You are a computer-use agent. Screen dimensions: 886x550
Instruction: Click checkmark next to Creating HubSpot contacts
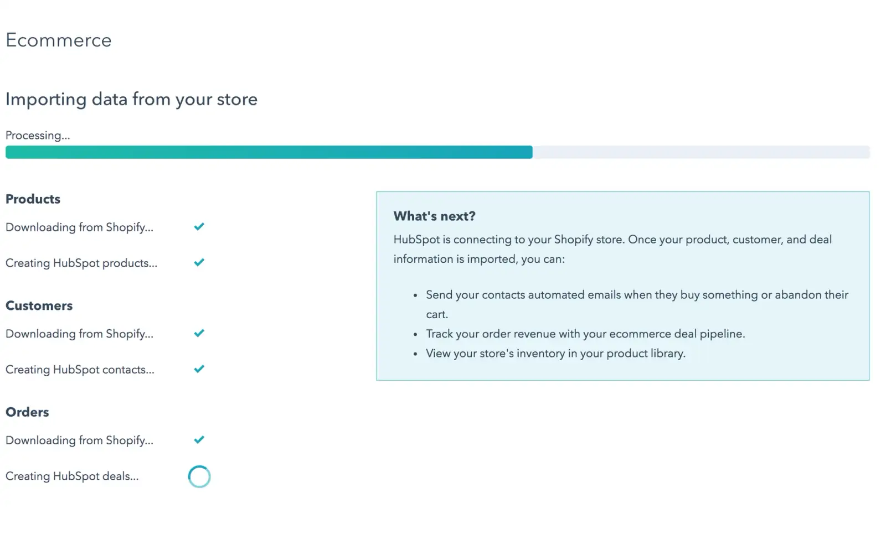coord(199,369)
